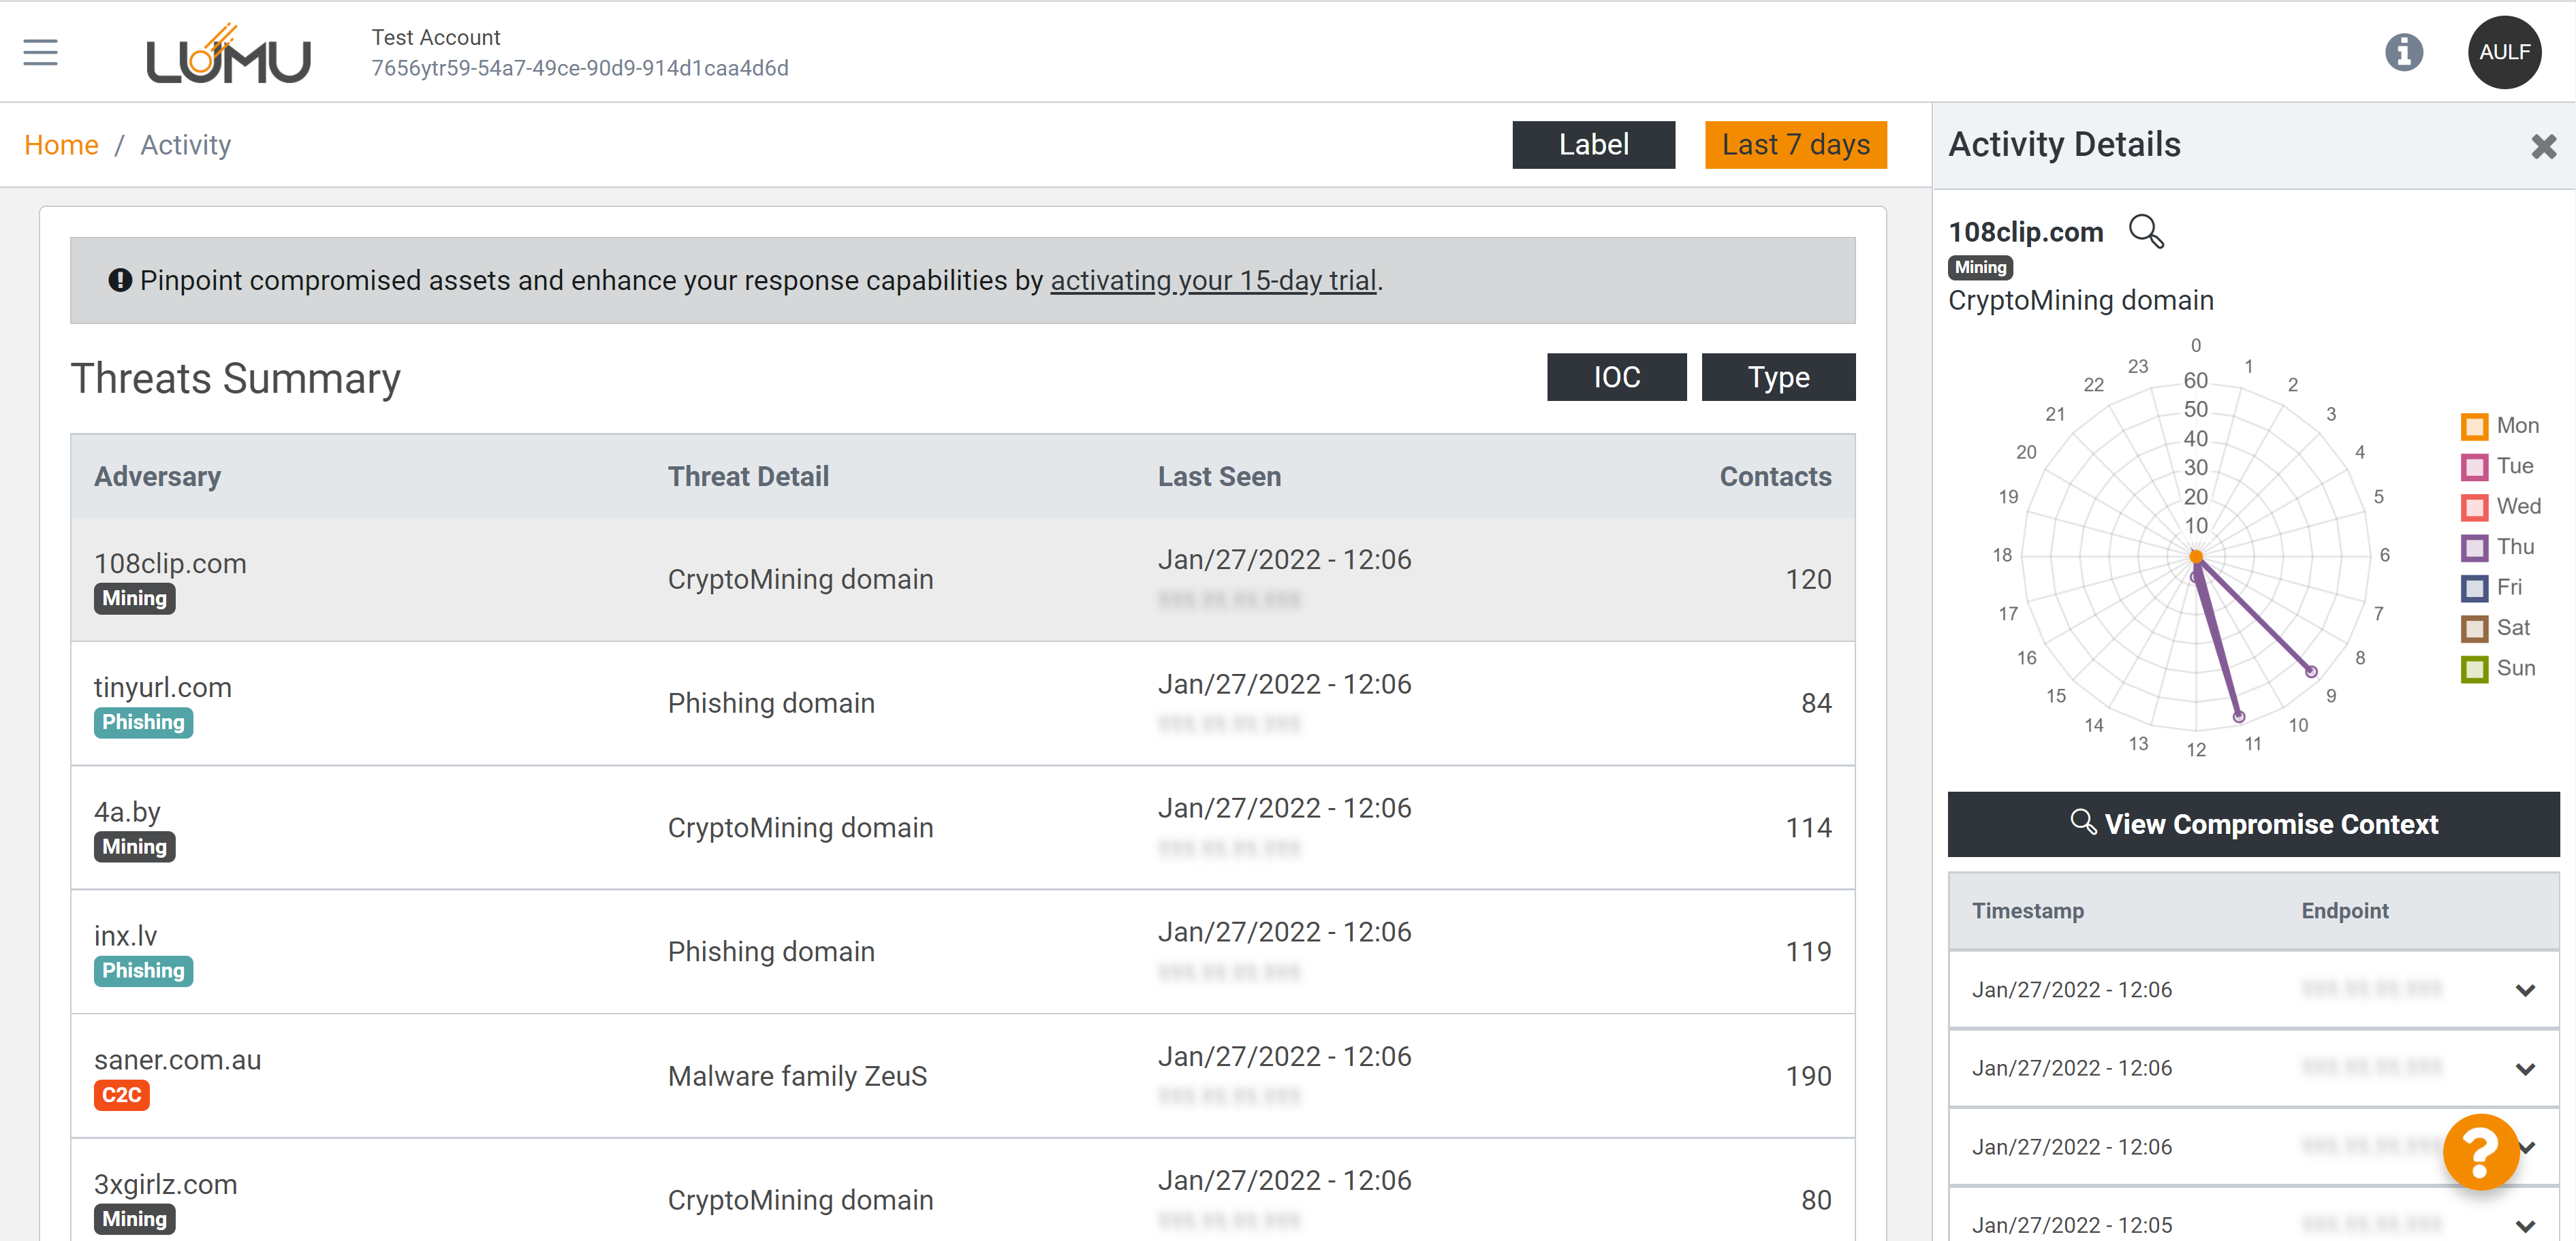
Task: Open the orange help question bubble
Action: [2480, 1151]
